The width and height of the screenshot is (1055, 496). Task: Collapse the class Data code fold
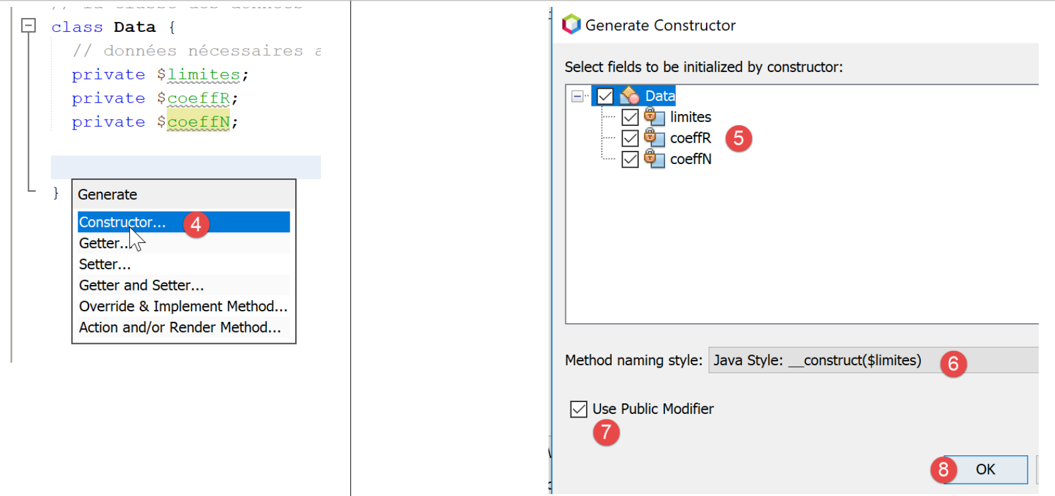pos(28,26)
